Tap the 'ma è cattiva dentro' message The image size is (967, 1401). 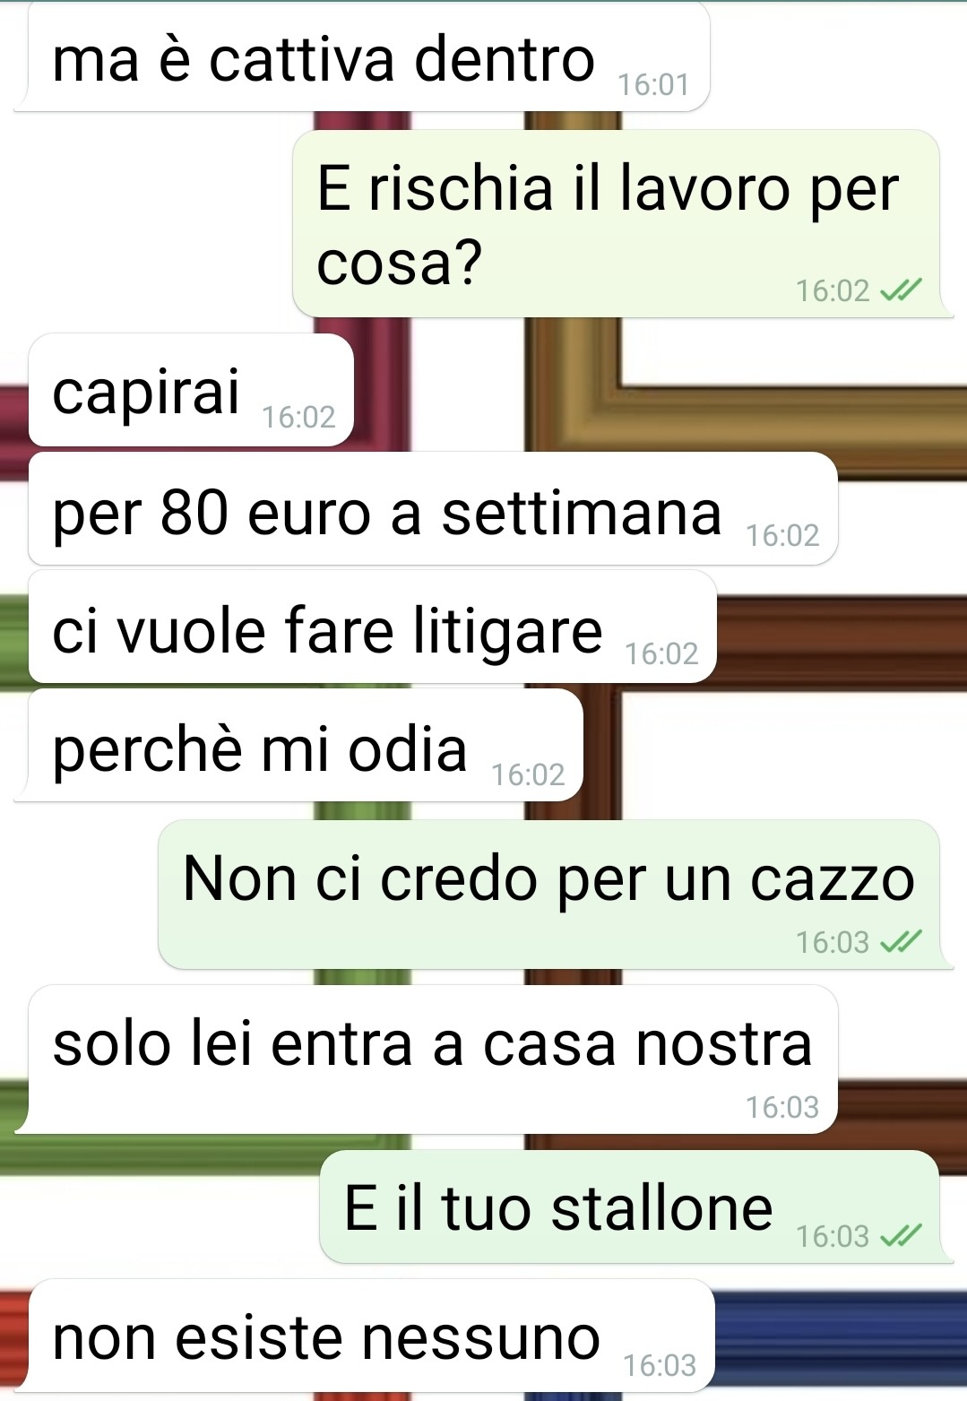point(362,57)
